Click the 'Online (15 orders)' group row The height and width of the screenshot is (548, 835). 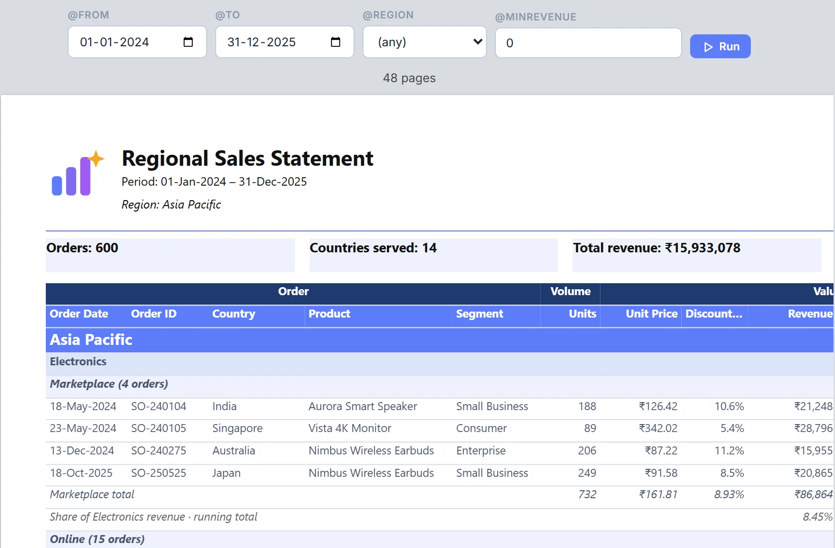click(440, 540)
